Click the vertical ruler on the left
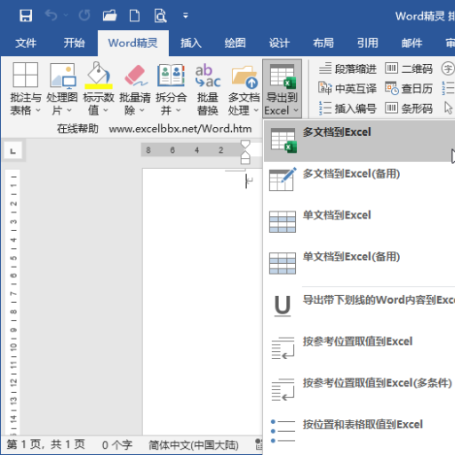 pos(12,302)
